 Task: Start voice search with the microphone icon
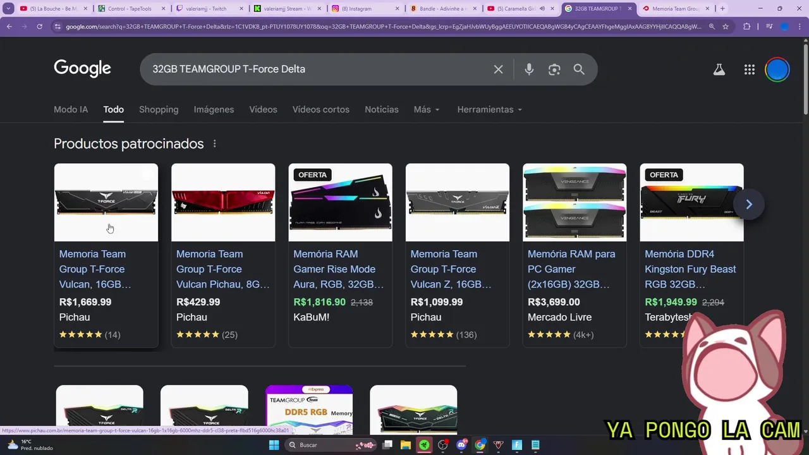point(529,70)
